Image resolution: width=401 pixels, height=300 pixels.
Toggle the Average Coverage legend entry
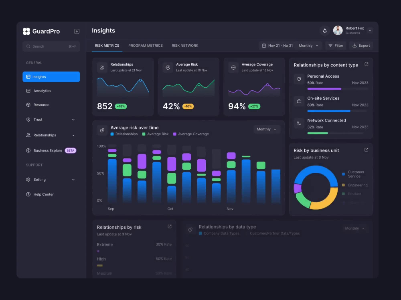191,134
